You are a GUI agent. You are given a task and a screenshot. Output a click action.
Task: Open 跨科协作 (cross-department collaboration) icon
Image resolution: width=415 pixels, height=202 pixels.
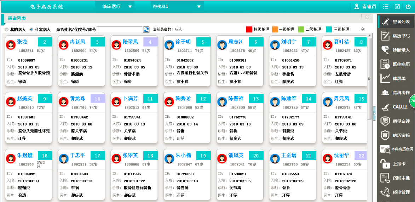[385, 93]
